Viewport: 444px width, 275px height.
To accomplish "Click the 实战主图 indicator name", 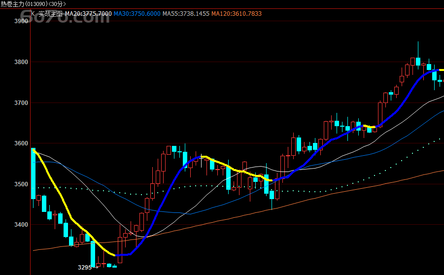I will [x=50, y=14].
